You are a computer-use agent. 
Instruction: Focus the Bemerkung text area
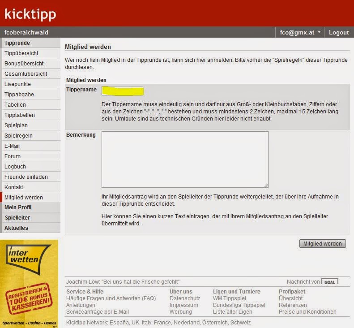(185, 160)
